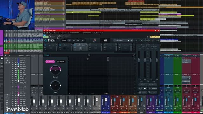Click the Ozone module view icon

tap(105, 41)
